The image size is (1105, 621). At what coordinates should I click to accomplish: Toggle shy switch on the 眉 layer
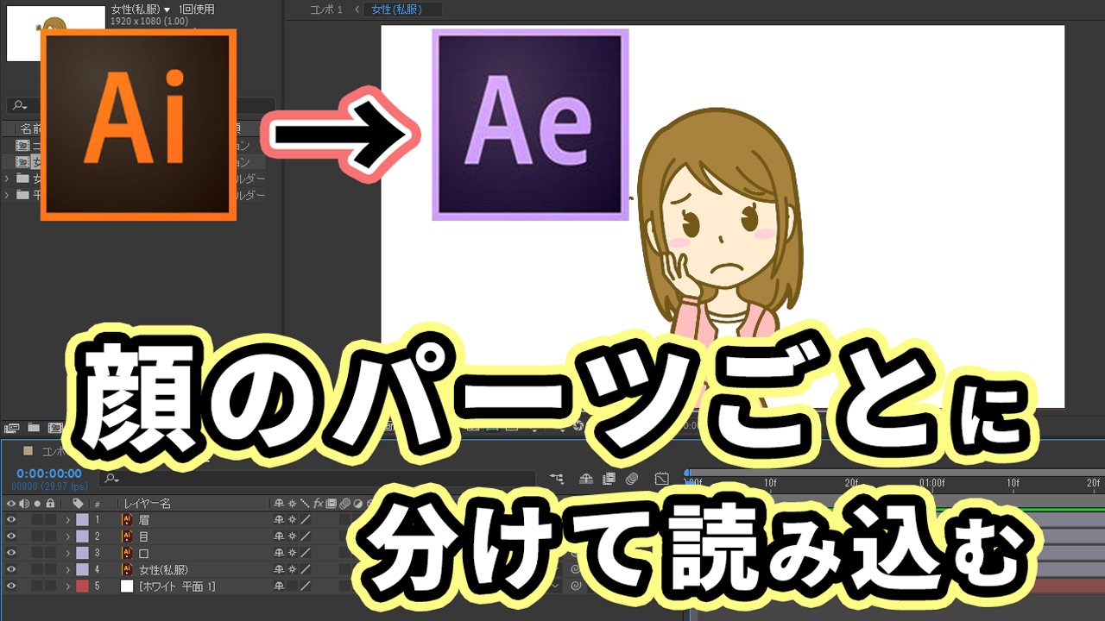(x=279, y=520)
